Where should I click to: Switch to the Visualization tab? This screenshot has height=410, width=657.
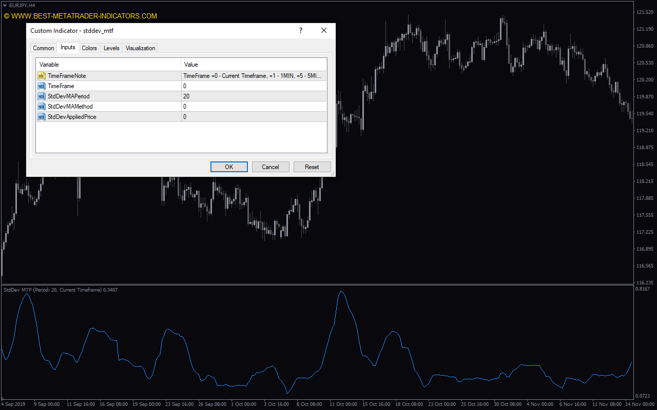click(x=140, y=48)
